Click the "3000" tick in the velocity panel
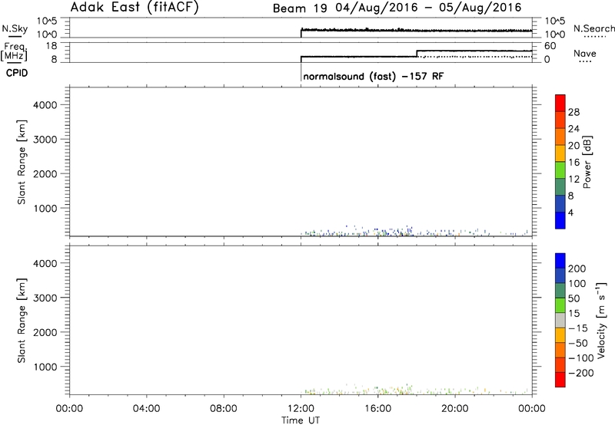 [x=45, y=298]
